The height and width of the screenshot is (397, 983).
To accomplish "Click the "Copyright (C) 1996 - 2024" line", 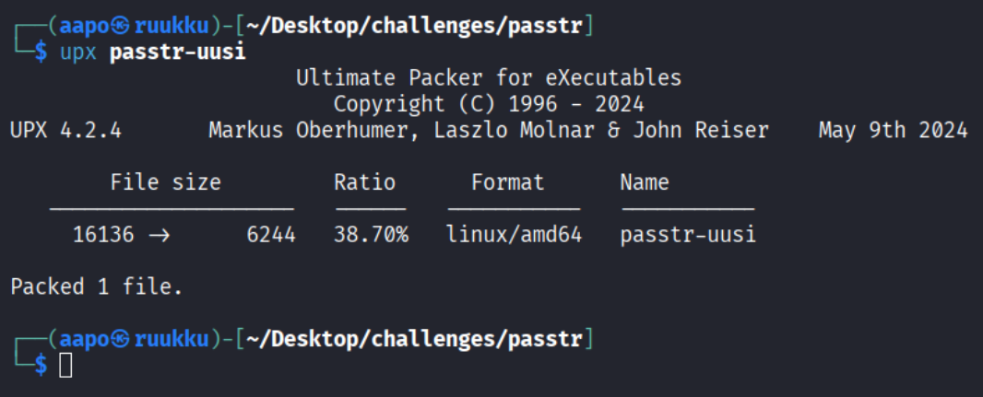I will click(x=489, y=104).
